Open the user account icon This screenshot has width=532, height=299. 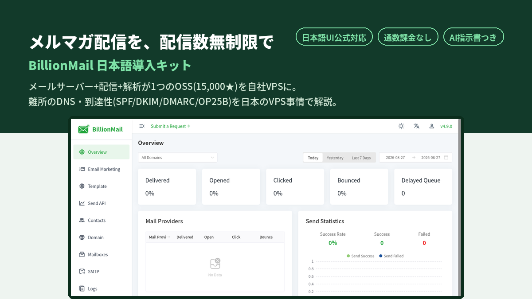click(431, 126)
